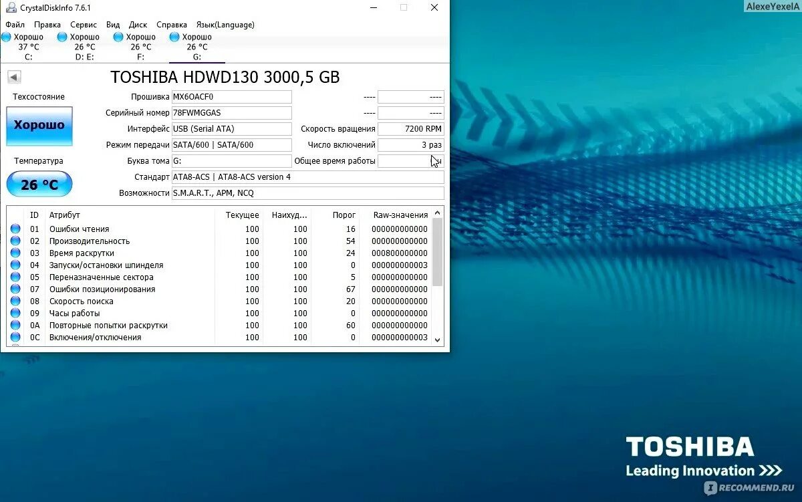Image resolution: width=802 pixels, height=502 pixels.
Task: Click the Хорошо health status button
Action: [39, 126]
